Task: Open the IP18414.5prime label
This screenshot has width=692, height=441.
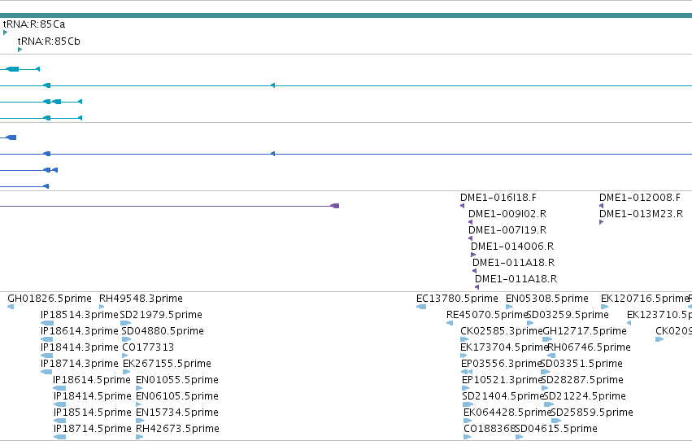Action: click(93, 397)
